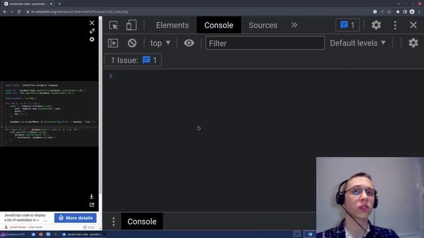This screenshot has height=238, width=424.
Task: Close the JavaScript code browser tab
Action: point(51,4)
